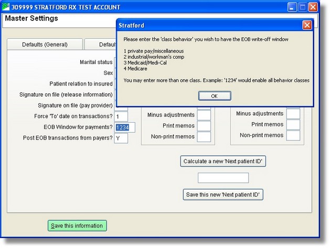Click the 'Marital status' label

coord(96,62)
